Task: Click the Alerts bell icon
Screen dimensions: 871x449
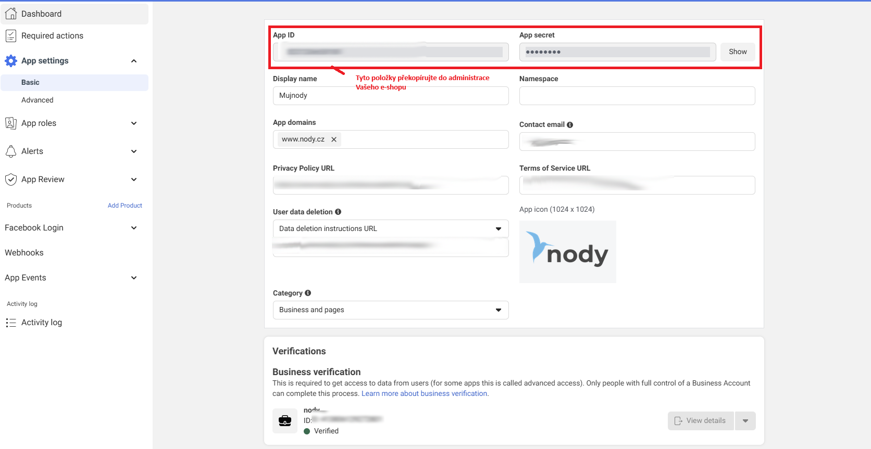Action: (11, 151)
